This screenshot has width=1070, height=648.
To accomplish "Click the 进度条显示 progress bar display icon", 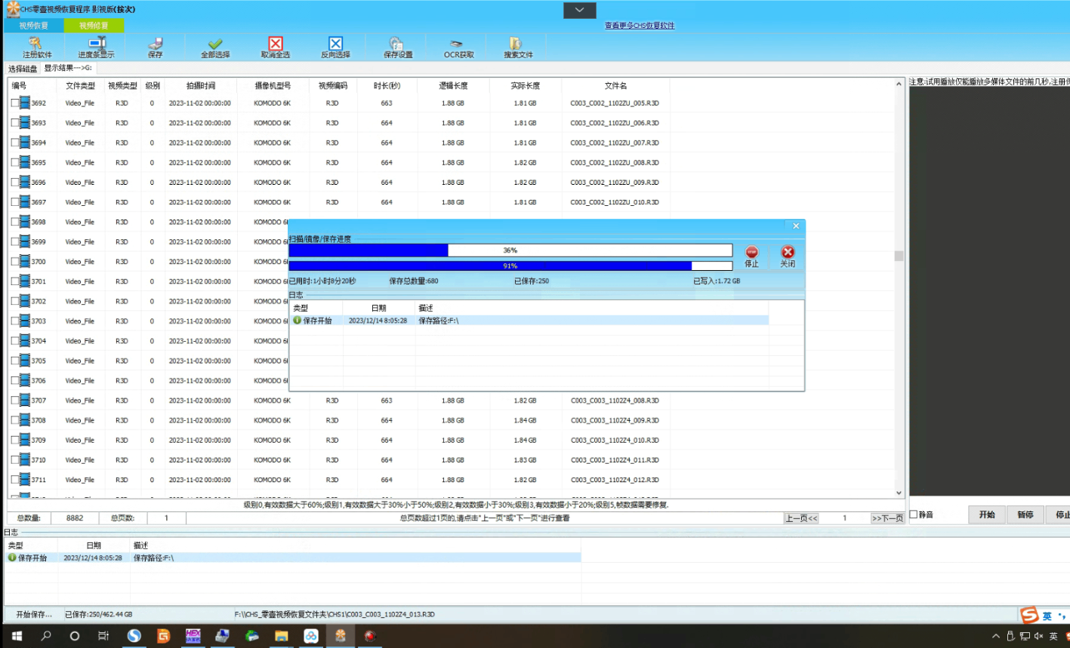I will tap(96, 47).
